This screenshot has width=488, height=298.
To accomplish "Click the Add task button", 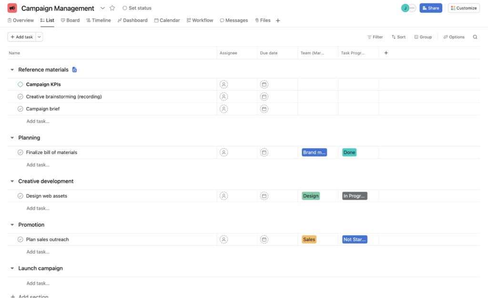I will coord(21,37).
